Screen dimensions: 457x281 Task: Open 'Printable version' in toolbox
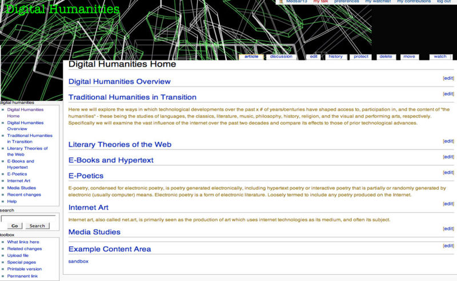click(x=25, y=269)
